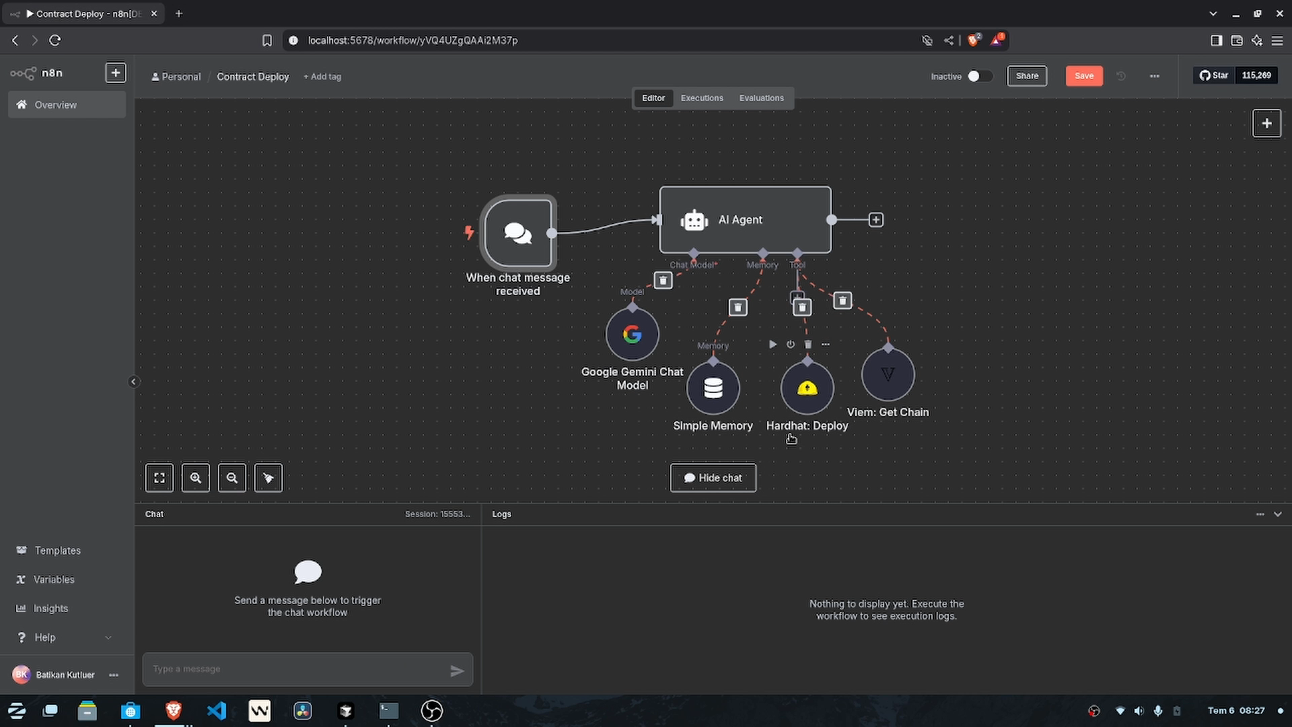Select the Simple Memory node
The height and width of the screenshot is (727, 1292).
click(x=713, y=388)
